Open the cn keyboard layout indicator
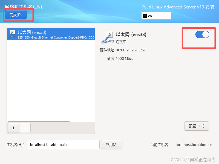219x164 pixels. (x=156, y=16)
